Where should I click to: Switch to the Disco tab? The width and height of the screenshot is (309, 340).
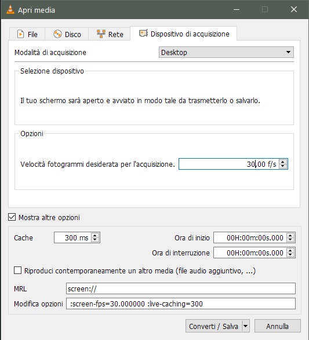tap(67, 34)
